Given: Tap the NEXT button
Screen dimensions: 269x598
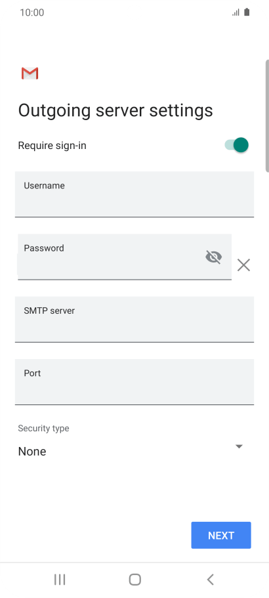Looking at the screenshot, I should [221, 535].
